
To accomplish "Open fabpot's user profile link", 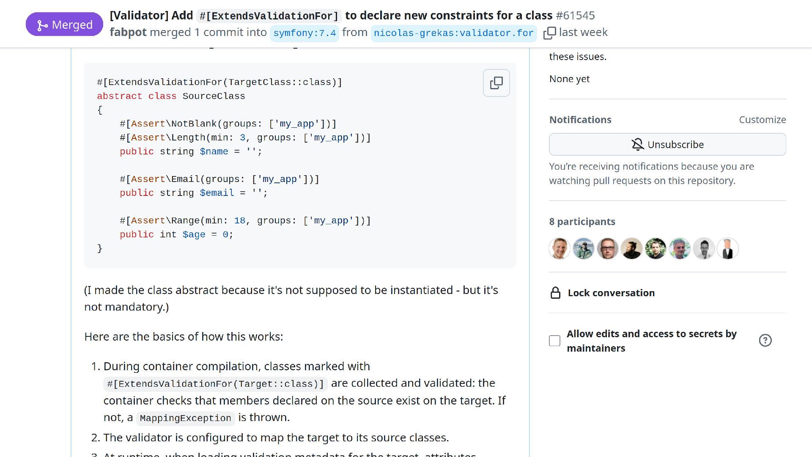I will click(128, 33).
